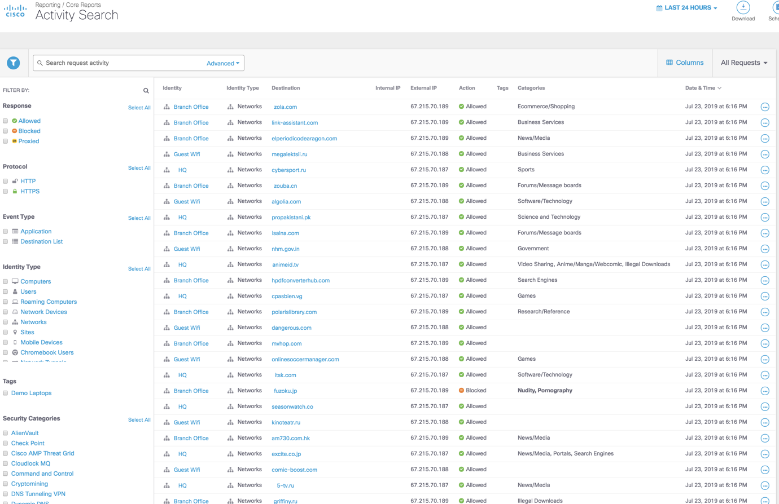Check the AlienVault security category
The image size is (779, 504).
(x=6, y=434)
